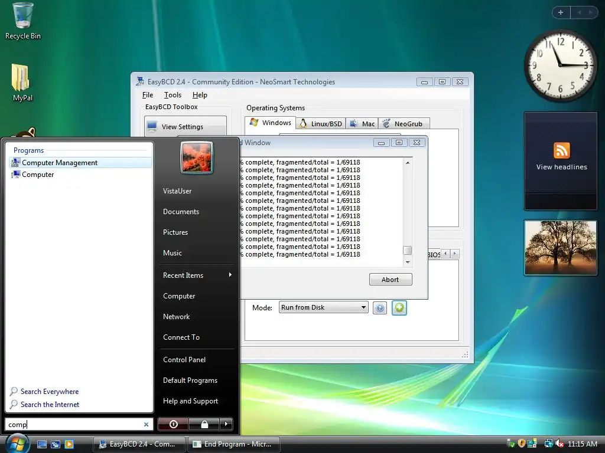Image resolution: width=605 pixels, height=453 pixels.
Task: Click the scrollbar thumb in progress log
Action: click(408, 250)
